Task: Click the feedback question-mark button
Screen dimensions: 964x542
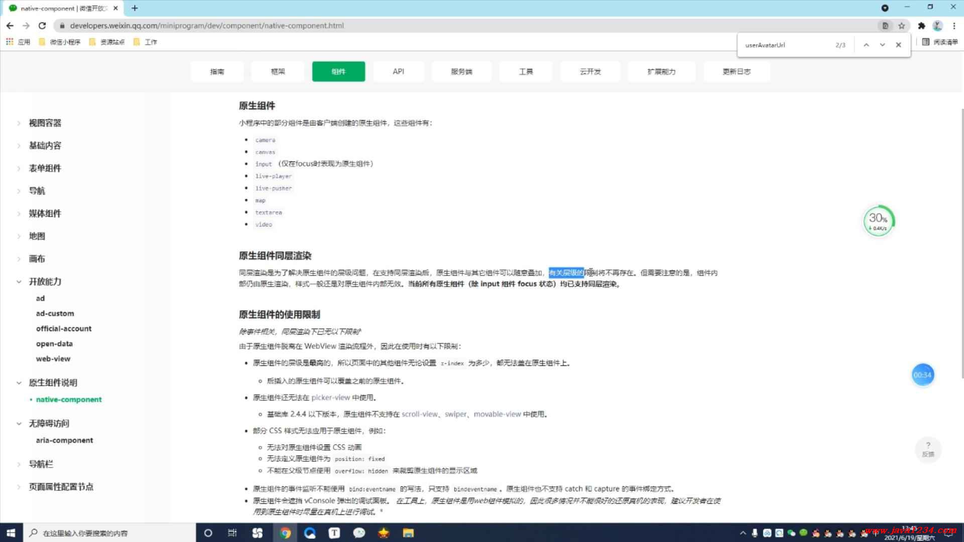Action: (x=928, y=449)
